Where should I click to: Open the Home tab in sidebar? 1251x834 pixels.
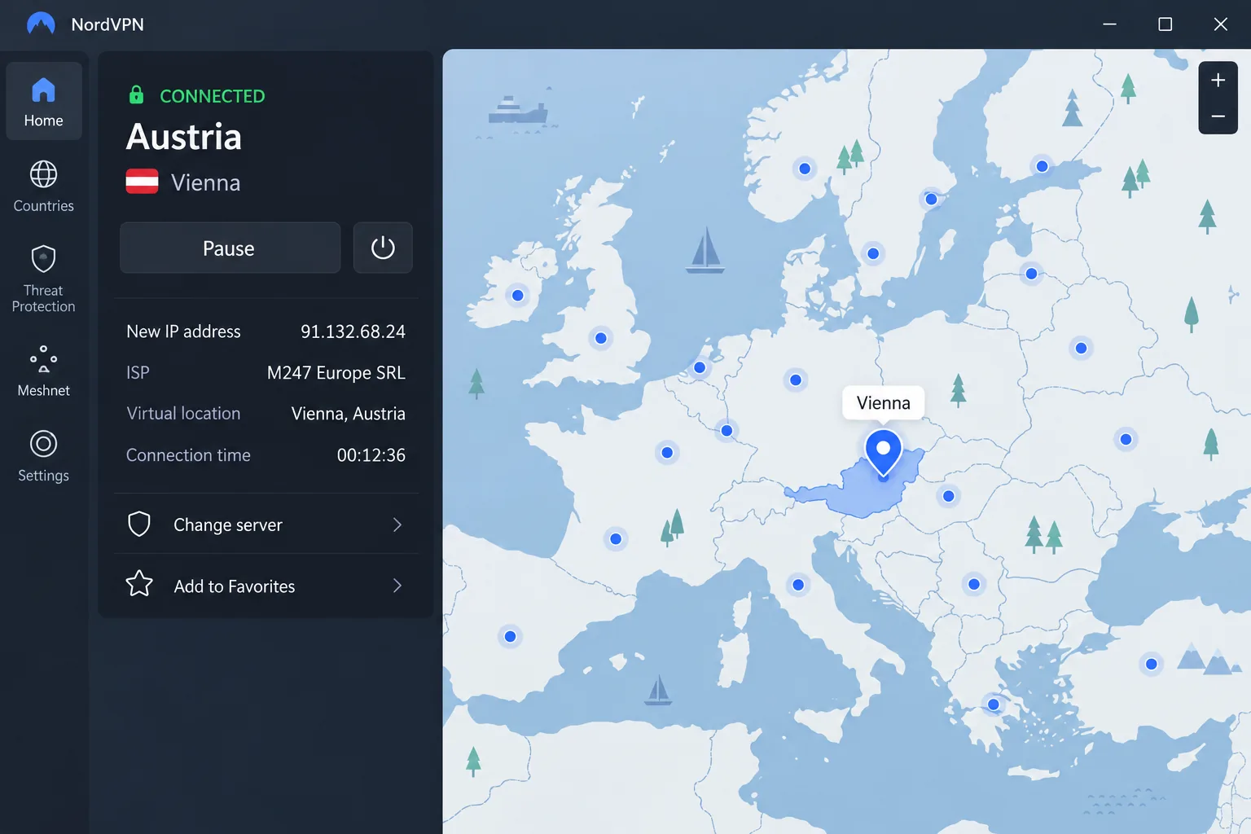[43, 101]
